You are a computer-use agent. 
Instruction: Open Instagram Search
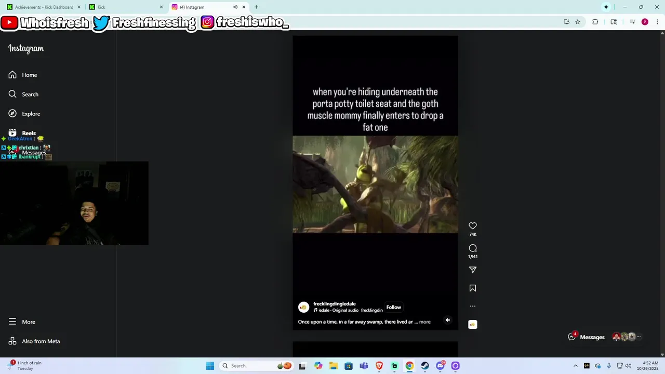tap(23, 94)
